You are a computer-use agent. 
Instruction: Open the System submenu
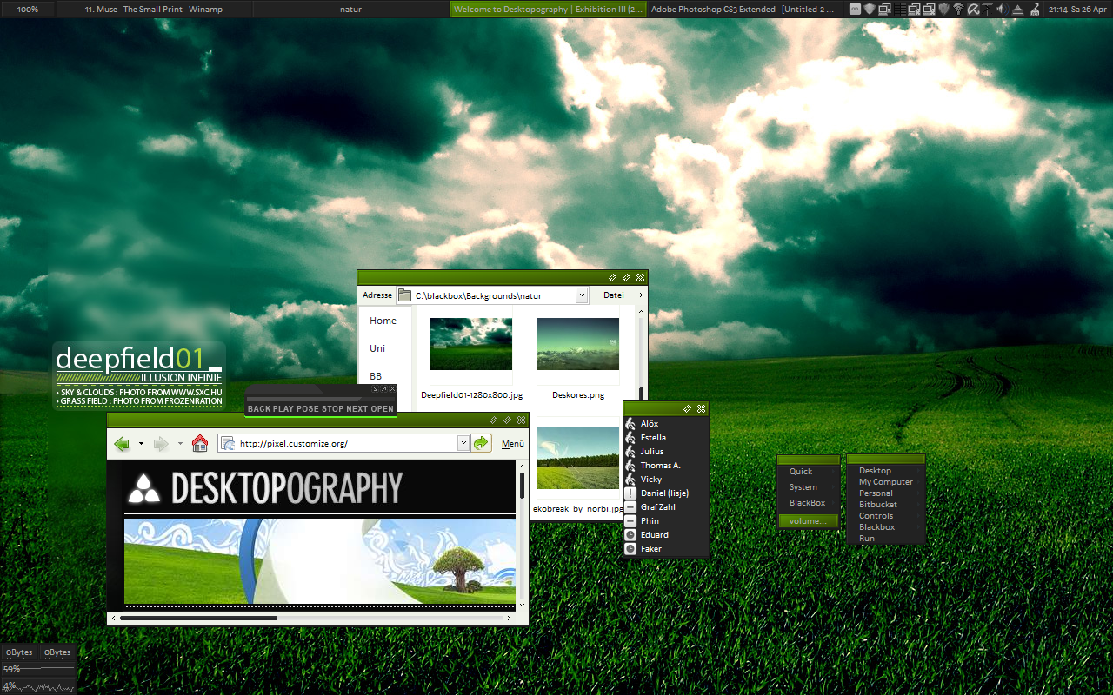point(809,487)
